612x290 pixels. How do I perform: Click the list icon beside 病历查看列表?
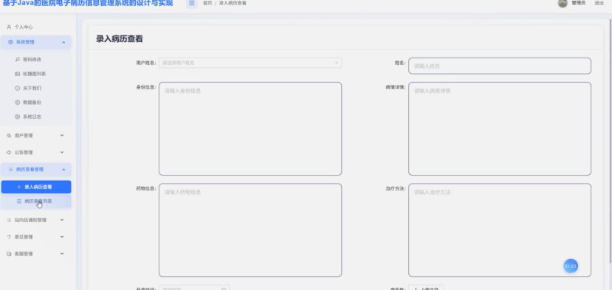[x=19, y=201]
